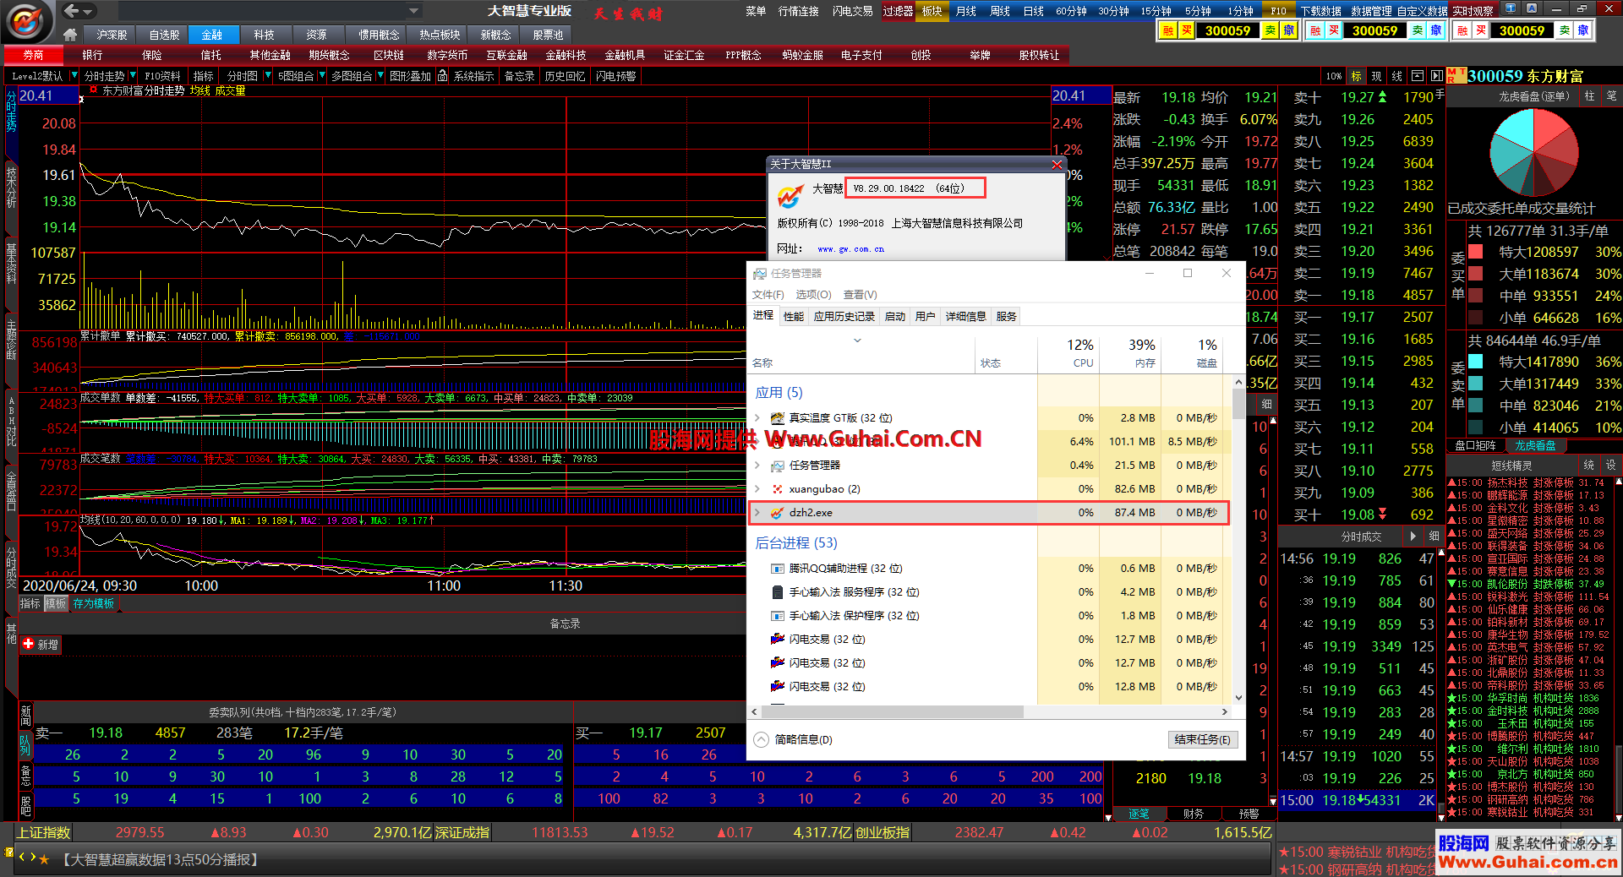
Task: Click the blue 'A' font icon at top right
Action: [x=1532, y=8]
